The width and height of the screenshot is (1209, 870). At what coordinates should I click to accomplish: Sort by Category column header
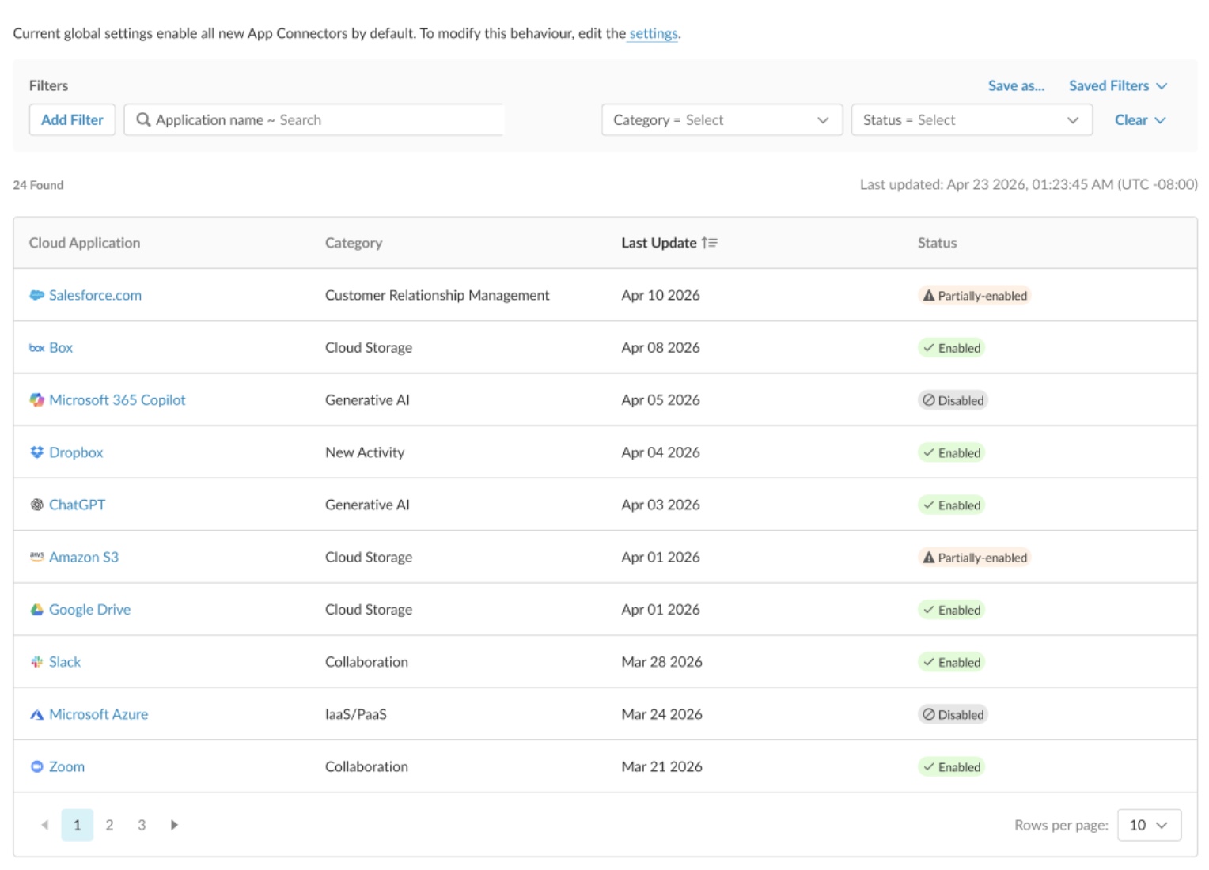pyautogui.click(x=354, y=243)
